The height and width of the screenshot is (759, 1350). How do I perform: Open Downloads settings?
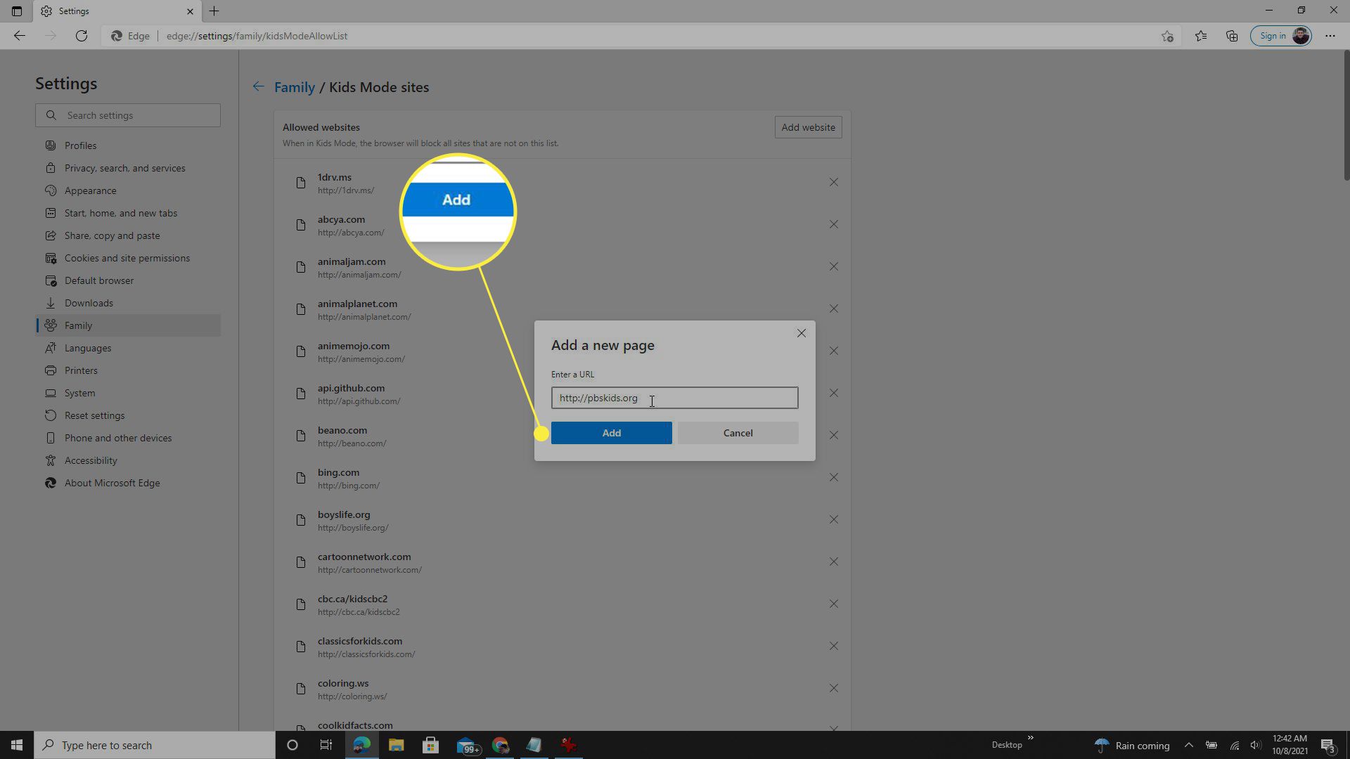tap(128, 303)
